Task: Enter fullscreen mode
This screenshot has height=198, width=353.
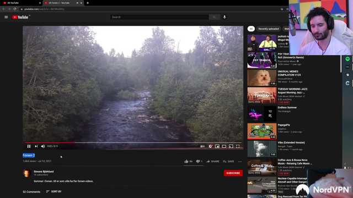Action: (x=238, y=146)
